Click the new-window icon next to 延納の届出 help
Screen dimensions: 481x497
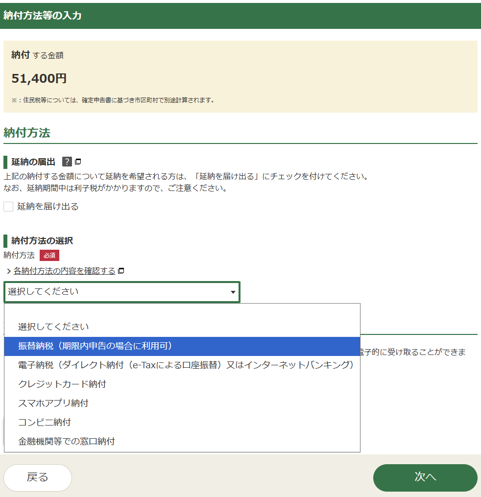coord(78,162)
